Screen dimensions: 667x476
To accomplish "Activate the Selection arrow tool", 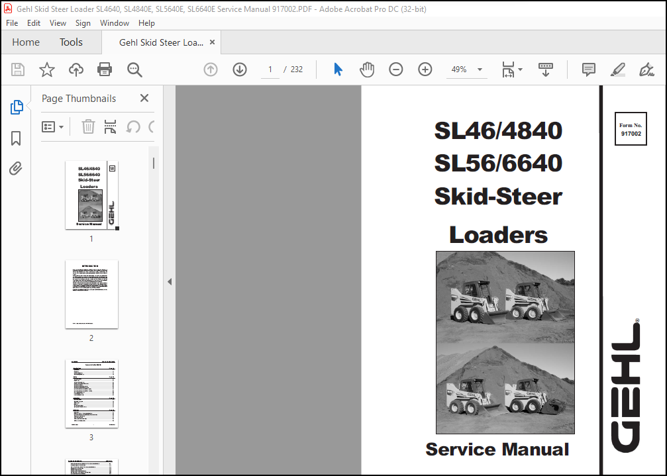I will click(338, 70).
